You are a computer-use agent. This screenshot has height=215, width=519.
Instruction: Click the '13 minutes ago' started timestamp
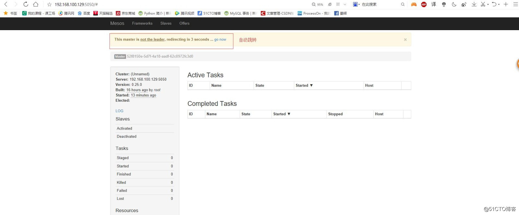coord(143,95)
